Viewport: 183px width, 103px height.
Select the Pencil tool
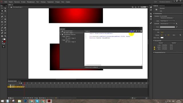tap(2, 25)
